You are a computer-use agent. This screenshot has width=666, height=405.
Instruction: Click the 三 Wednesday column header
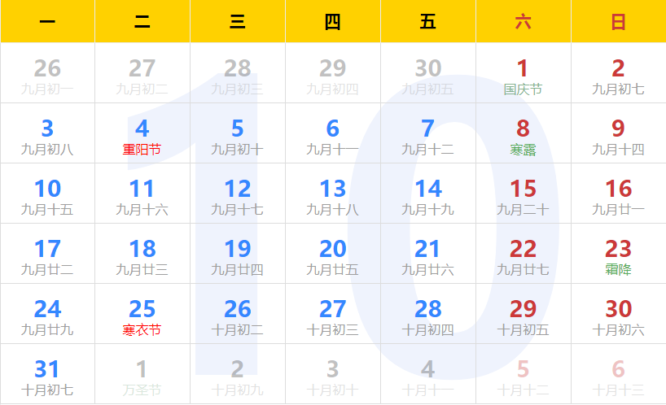(237, 22)
